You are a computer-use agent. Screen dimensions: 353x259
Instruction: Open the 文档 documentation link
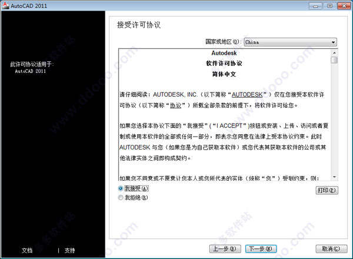27,250
